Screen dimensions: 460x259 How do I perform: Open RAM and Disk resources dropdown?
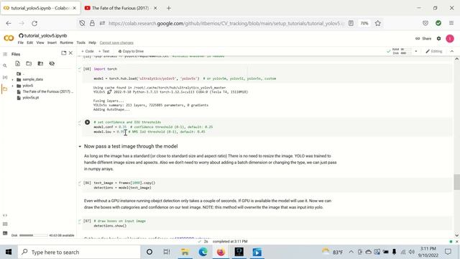pyautogui.click(x=415, y=51)
